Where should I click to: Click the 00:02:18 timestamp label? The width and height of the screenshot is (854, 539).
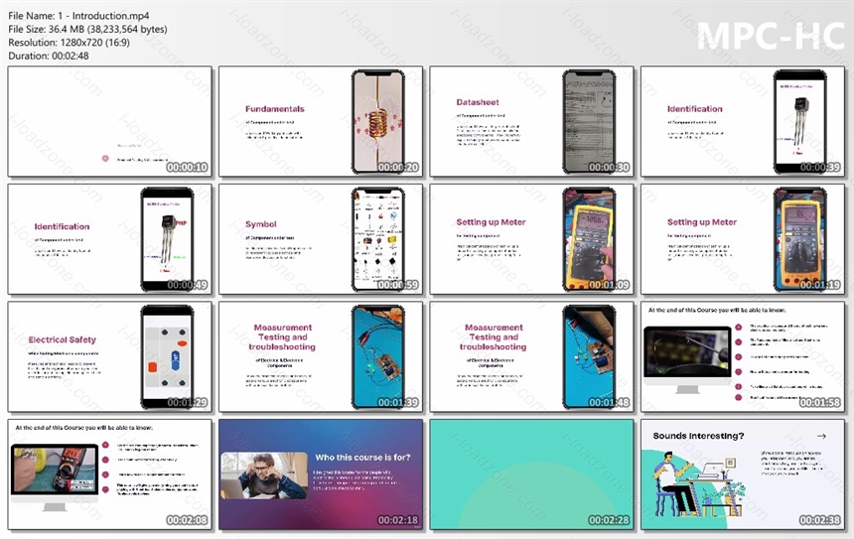pos(398,520)
